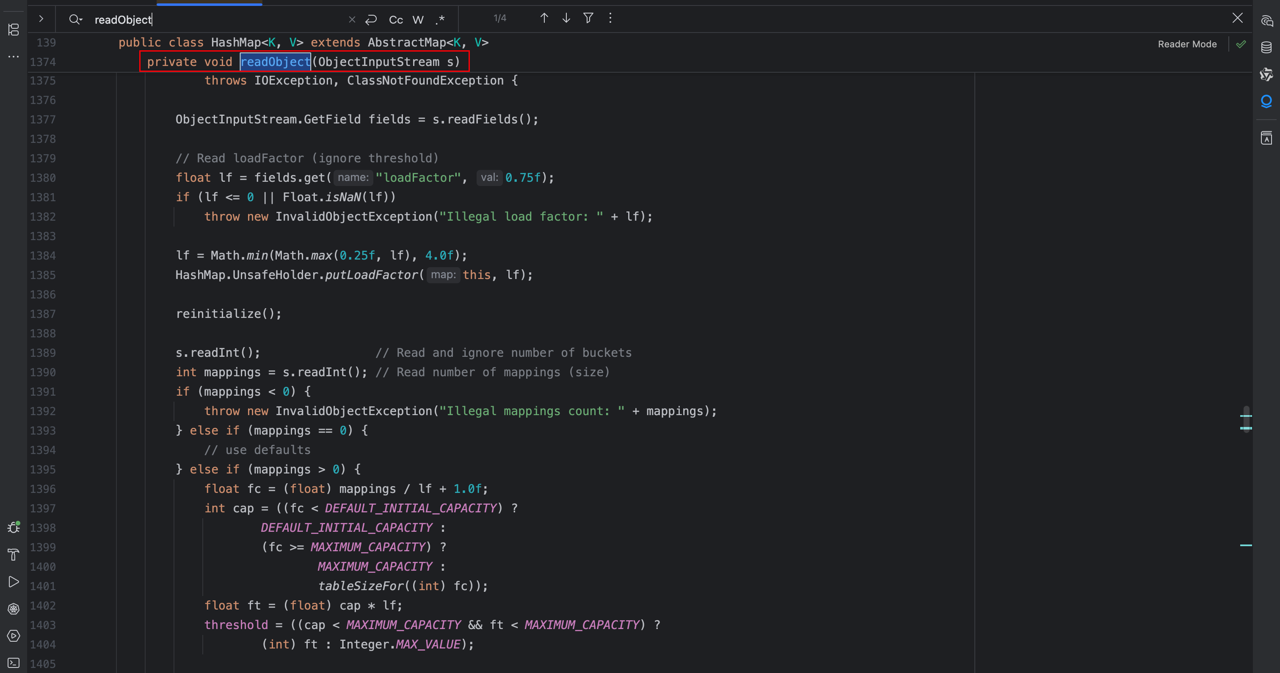This screenshot has height=673, width=1280.
Task: Clear the readObject search text
Action: click(352, 19)
